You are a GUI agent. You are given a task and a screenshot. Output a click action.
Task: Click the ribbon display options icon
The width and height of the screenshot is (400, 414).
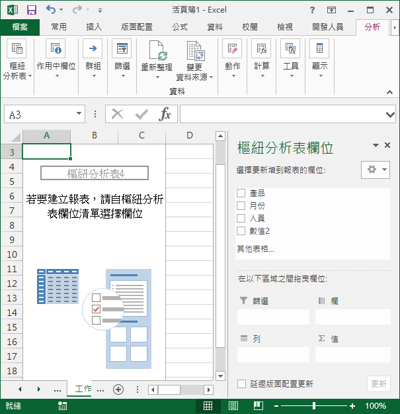pyautogui.click(x=331, y=10)
